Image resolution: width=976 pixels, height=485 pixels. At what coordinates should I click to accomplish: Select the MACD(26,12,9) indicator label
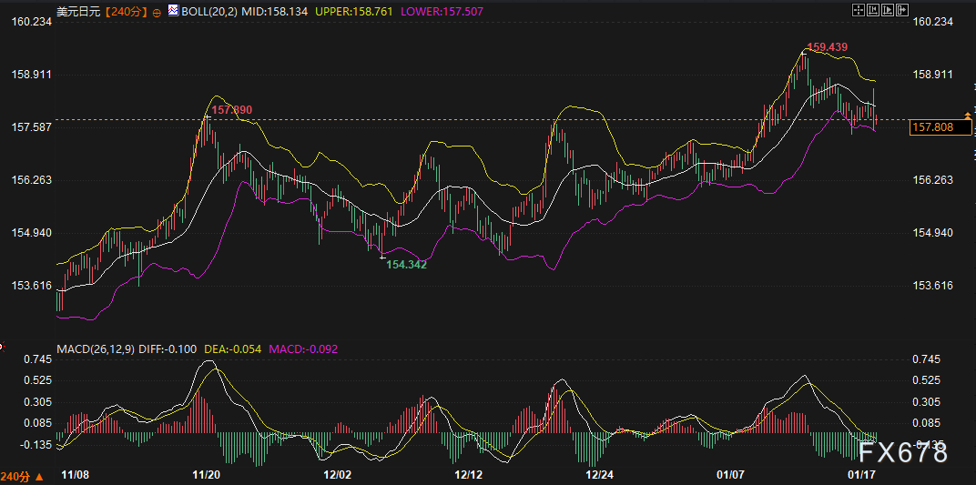pos(95,349)
